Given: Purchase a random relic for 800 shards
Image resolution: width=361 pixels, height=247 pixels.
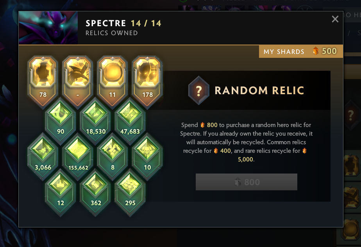Looking at the screenshot, I should 247,182.
